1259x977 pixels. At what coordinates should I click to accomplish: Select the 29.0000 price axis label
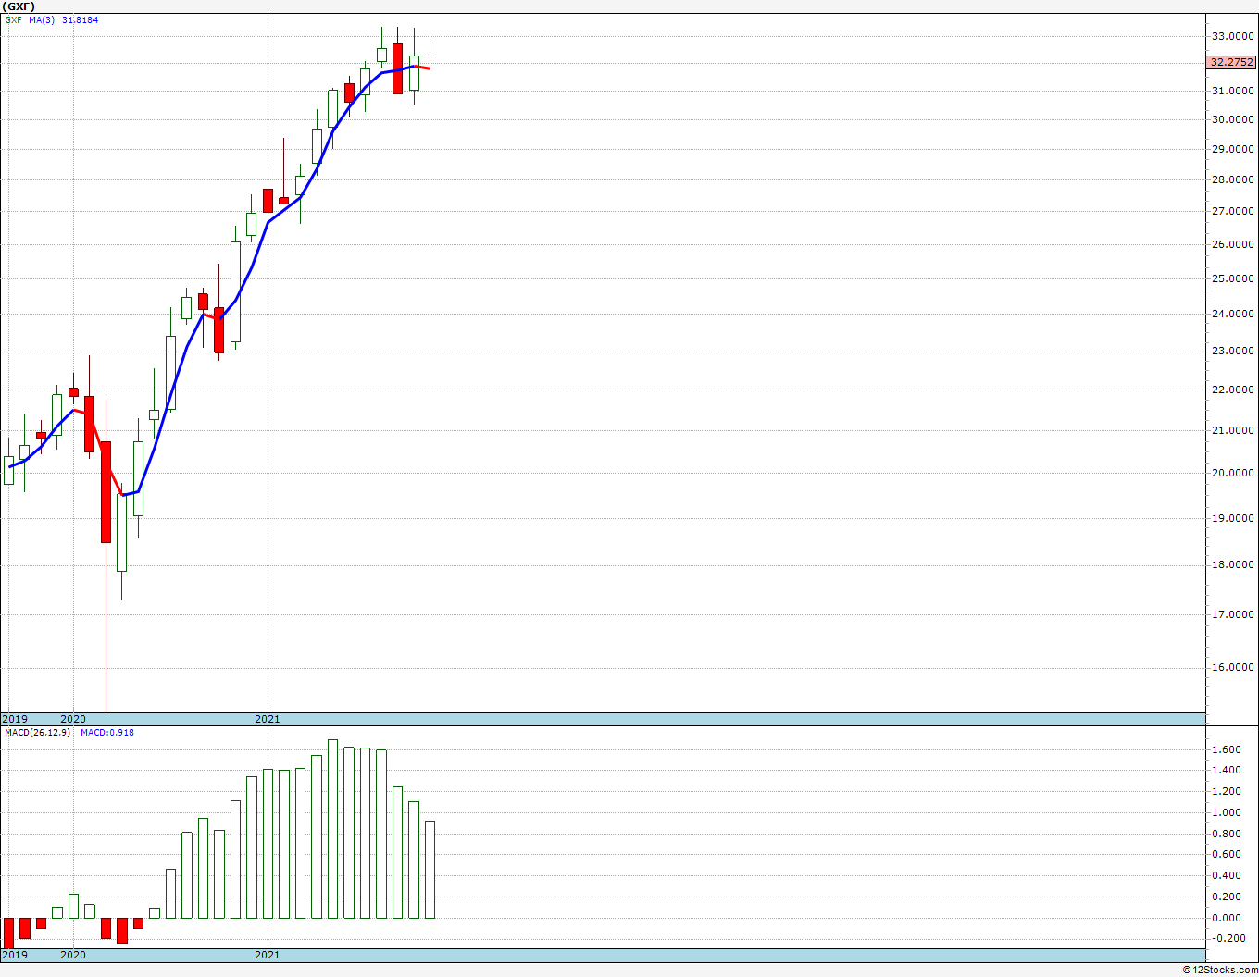click(x=1234, y=149)
